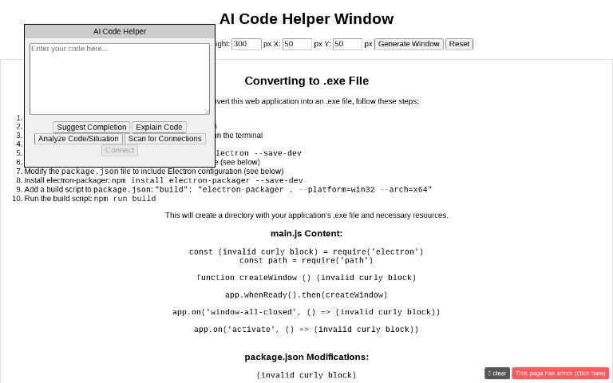
Task: Open the red page errors notice
Action: click(560, 373)
